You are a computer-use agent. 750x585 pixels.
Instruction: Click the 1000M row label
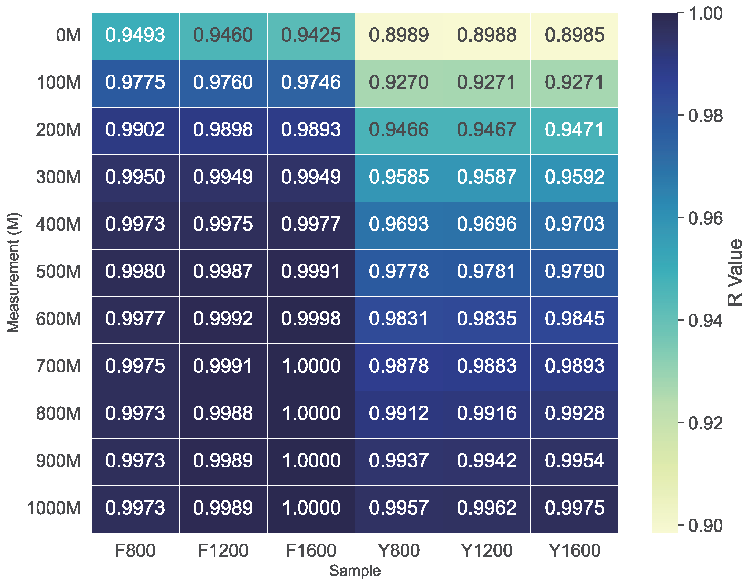pyautogui.click(x=54, y=508)
